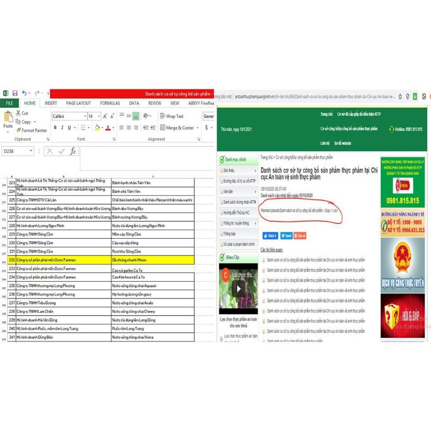Toggle Underline formatting

point(69,128)
